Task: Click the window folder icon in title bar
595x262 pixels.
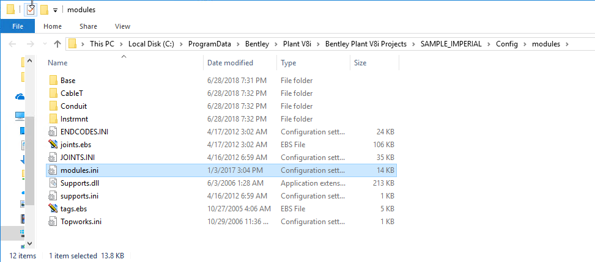Action: (10, 10)
